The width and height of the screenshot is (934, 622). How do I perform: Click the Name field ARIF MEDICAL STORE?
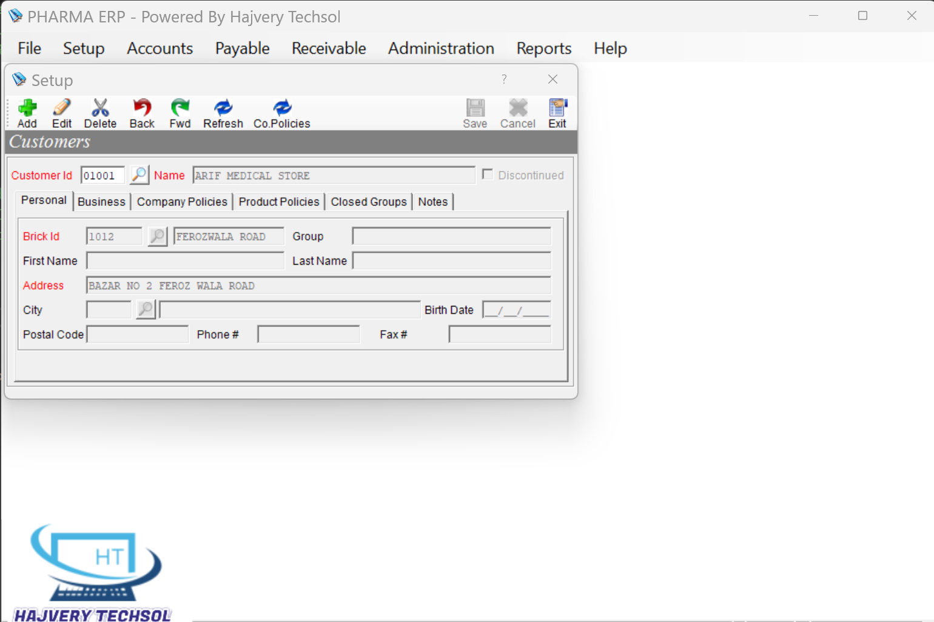334,176
